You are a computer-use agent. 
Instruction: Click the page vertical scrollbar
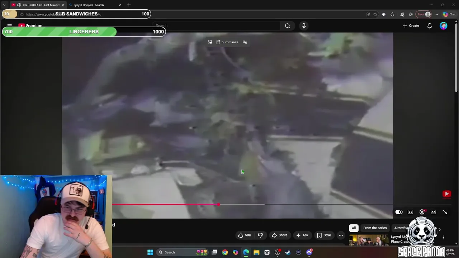tap(456, 57)
